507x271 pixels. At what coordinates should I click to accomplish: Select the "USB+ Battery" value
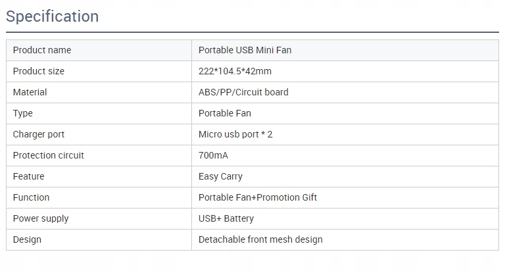[x=226, y=218]
